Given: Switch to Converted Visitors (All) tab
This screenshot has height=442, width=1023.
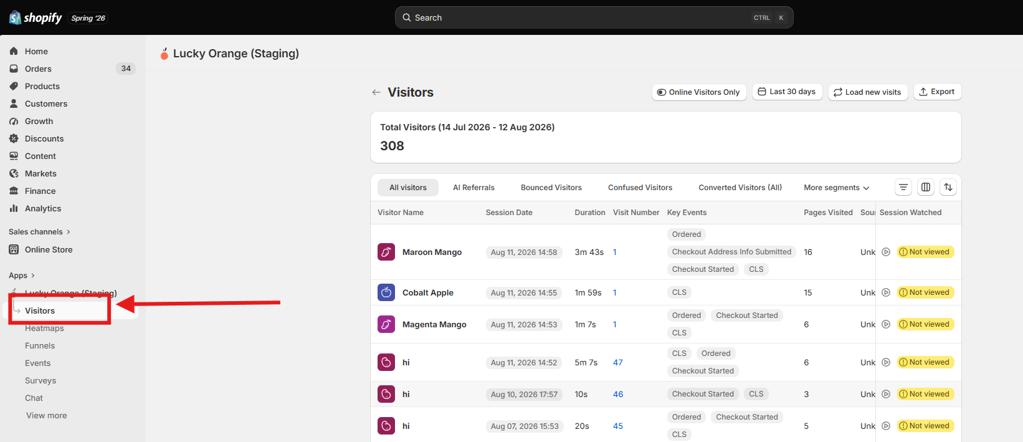Looking at the screenshot, I should 740,188.
